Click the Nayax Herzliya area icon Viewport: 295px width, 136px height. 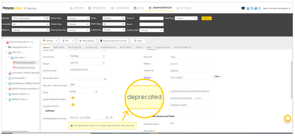tap(10, 94)
